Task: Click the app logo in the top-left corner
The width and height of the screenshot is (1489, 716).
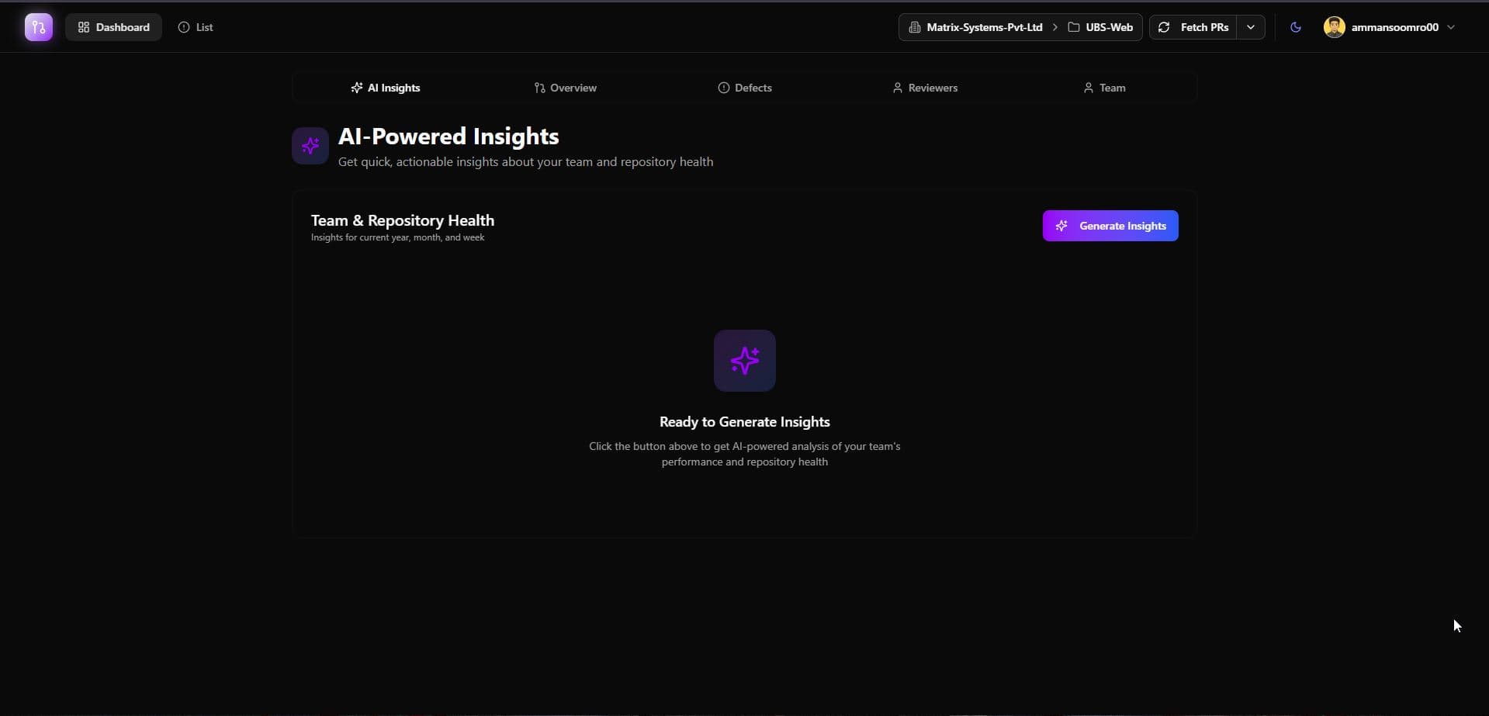Action: point(39,27)
